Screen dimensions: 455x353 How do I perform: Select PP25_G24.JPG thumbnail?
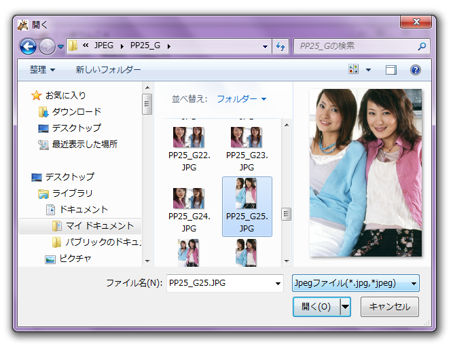tap(189, 198)
